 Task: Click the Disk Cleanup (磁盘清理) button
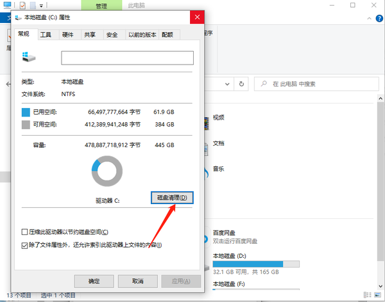pyautogui.click(x=172, y=198)
